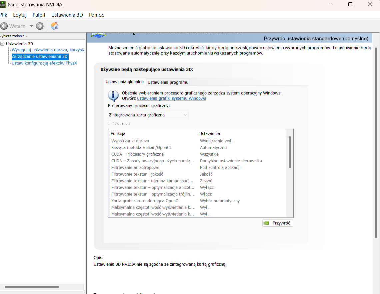380x294 pixels.
Task: Select Wyreguluj ustawienia obrazu tree item
Action: click(x=48, y=50)
